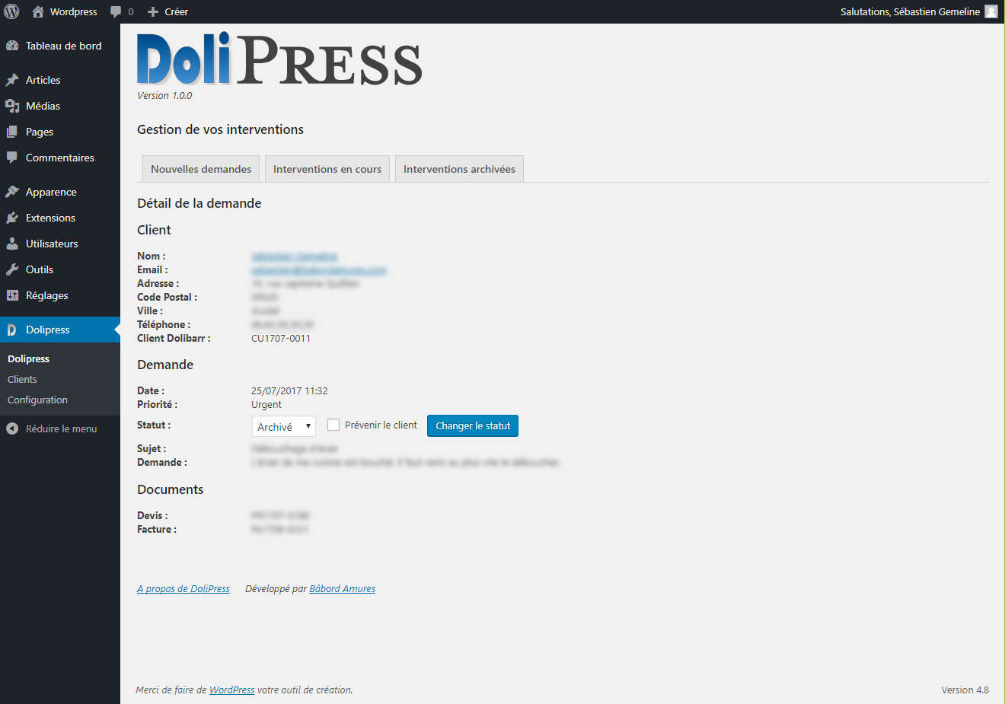Open the Commentaires menu item

60,158
